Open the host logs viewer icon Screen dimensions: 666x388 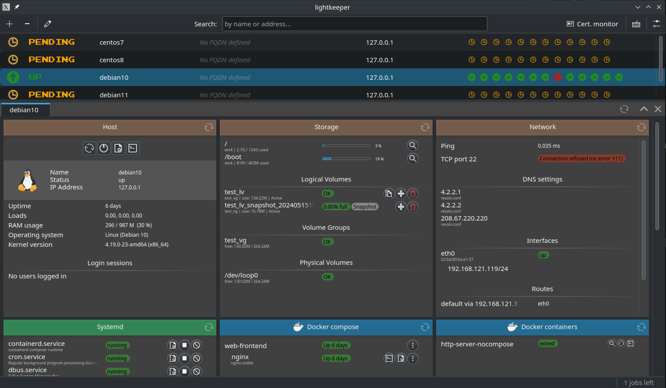118,148
